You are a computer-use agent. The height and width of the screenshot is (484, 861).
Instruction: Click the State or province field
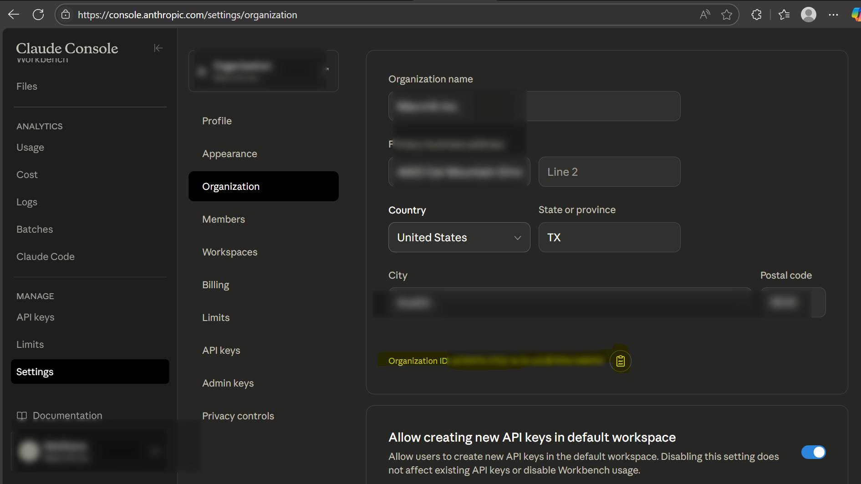coord(609,237)
